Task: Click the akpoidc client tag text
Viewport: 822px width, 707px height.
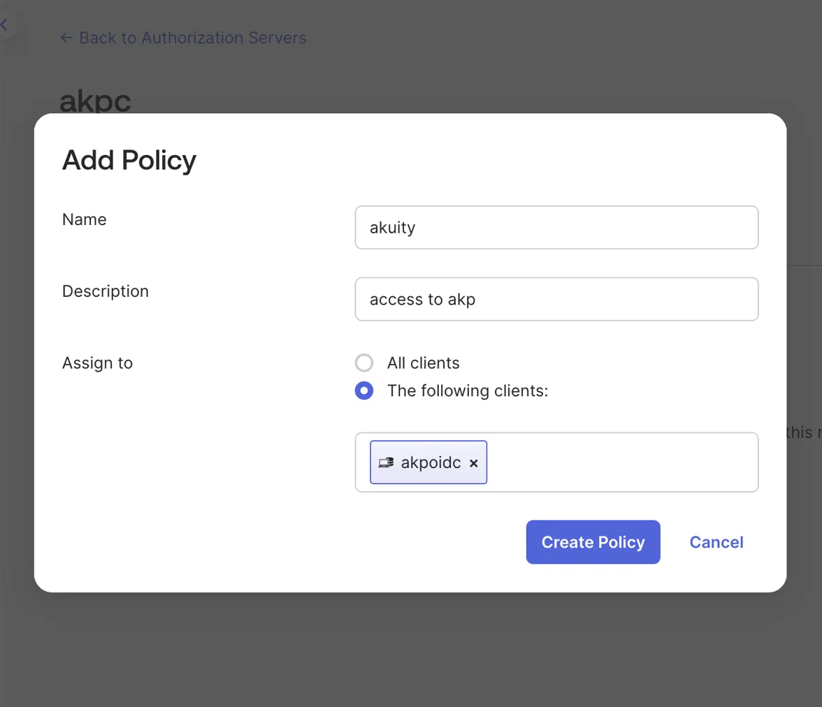Action: tap(431, 462)
